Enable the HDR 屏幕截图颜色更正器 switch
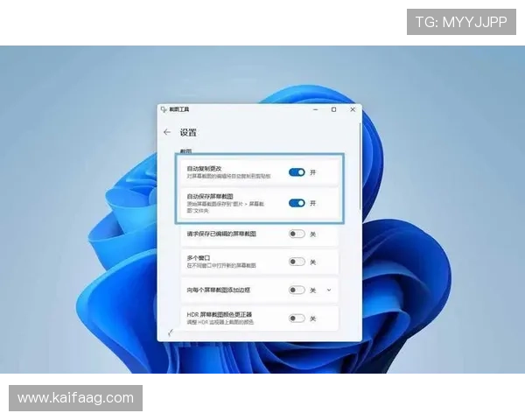525x420 pixels. (297, 318)
